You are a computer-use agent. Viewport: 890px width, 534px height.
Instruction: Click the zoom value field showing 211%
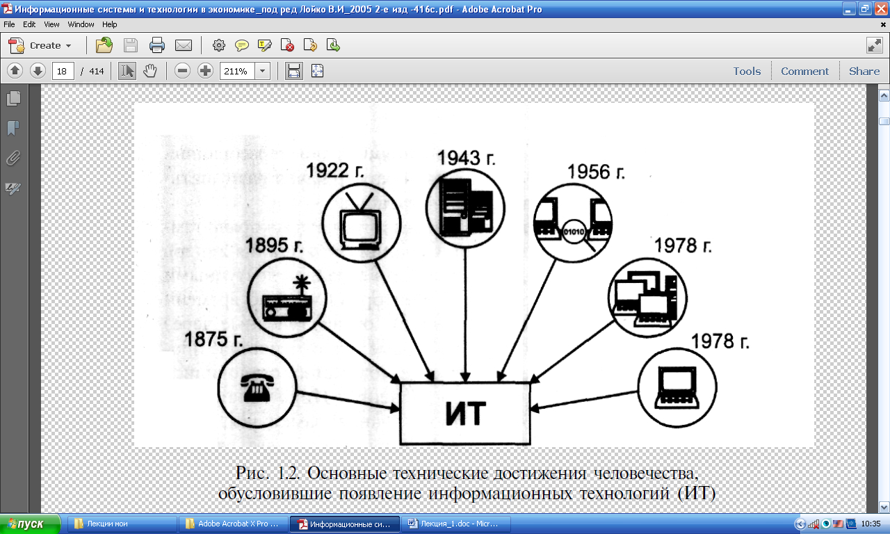(237, 71)
